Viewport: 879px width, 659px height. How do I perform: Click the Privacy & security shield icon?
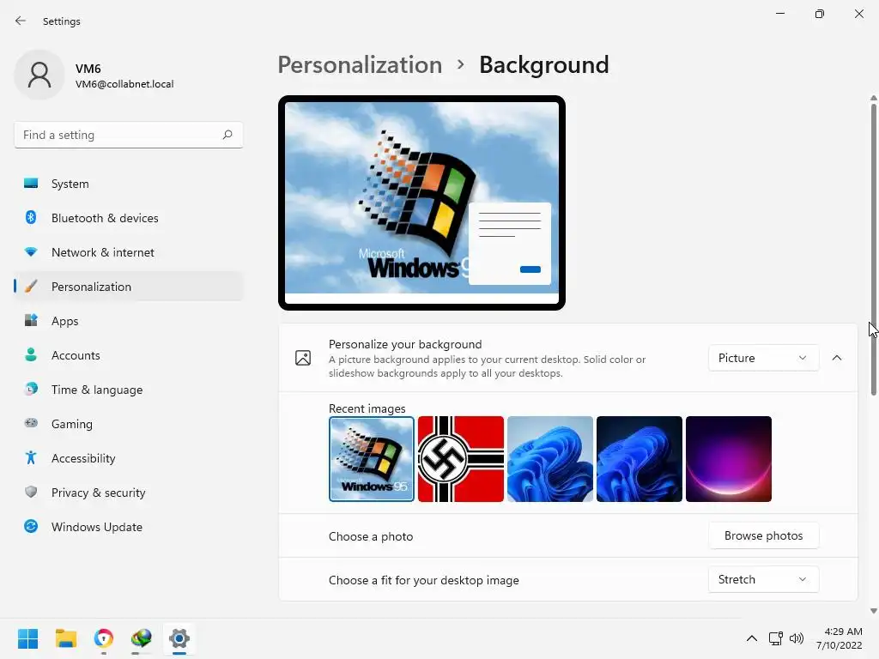[x=31, y=492]
